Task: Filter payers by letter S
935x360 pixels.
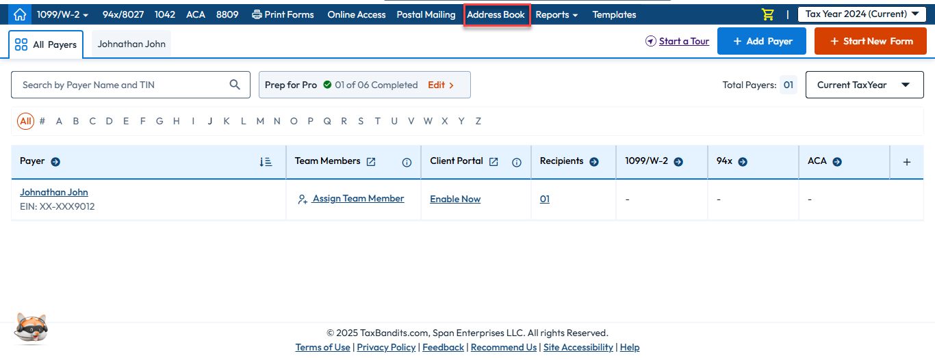Action: point(361,121)
